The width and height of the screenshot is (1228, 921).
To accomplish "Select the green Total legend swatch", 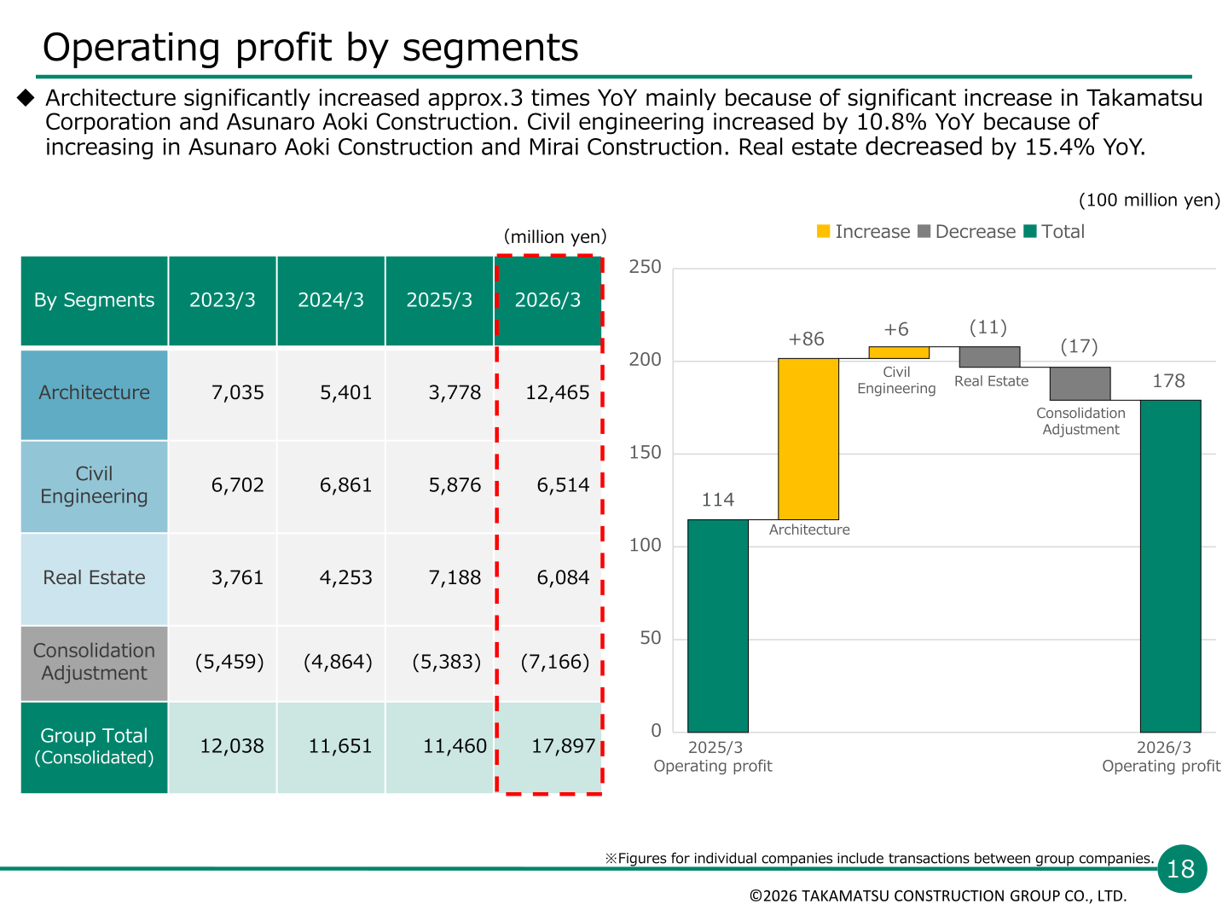I will (x=1030, y=231).
